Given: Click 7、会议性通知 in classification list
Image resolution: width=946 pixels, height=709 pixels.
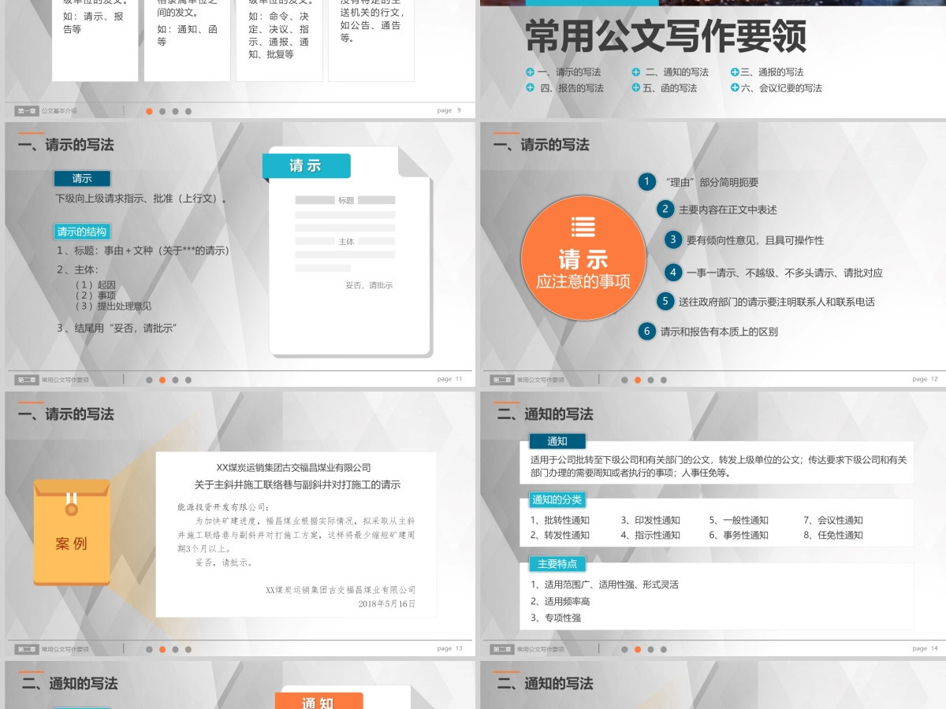Looking at the screenshot, I should pos(833,520).
